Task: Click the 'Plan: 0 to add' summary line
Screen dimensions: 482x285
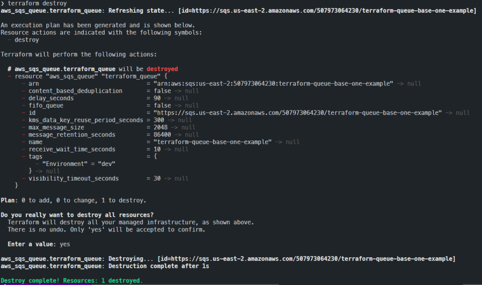Action: pos(73,200)
